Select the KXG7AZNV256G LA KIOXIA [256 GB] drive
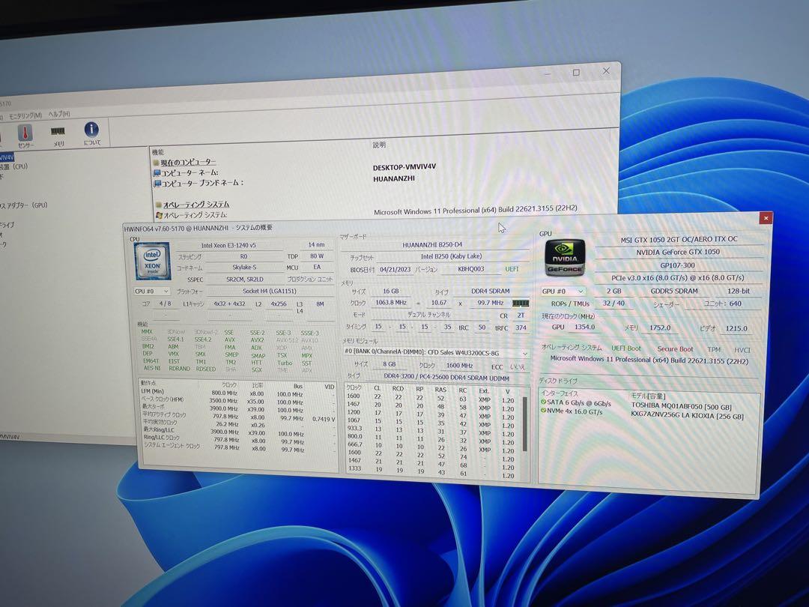809x607 pixels. [x=687, y=415]
